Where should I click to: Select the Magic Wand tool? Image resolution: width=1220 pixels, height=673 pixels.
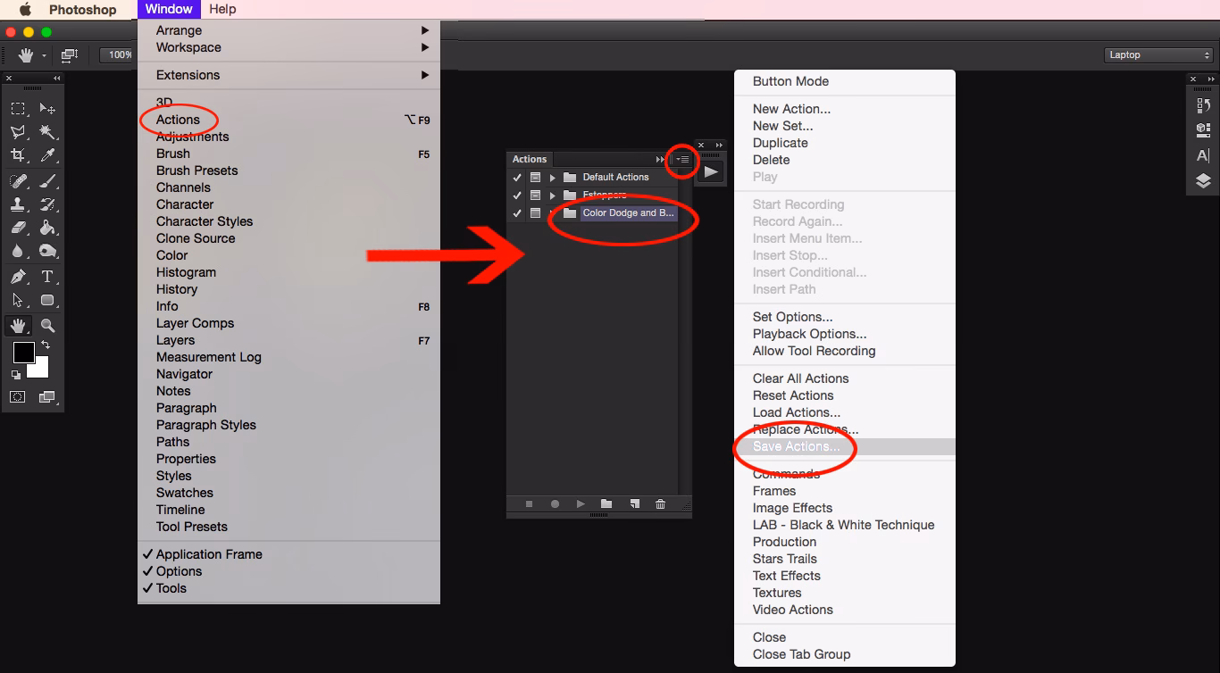point(47,132)
